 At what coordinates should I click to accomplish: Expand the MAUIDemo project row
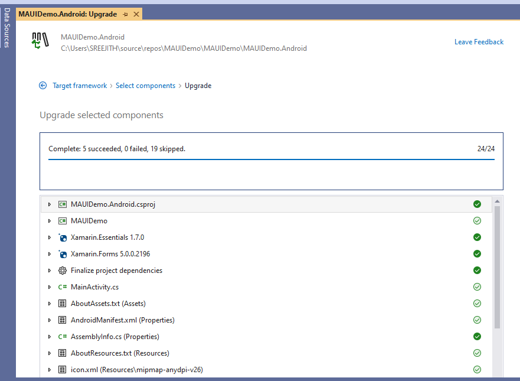tap(50, 221)
